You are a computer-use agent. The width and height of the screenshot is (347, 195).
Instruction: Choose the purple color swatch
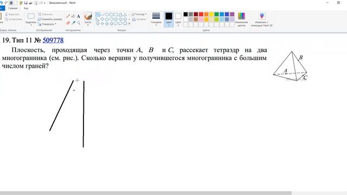click(232, 15)
